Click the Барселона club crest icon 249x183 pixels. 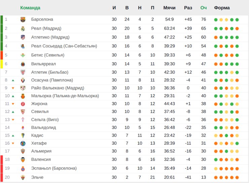23,20
